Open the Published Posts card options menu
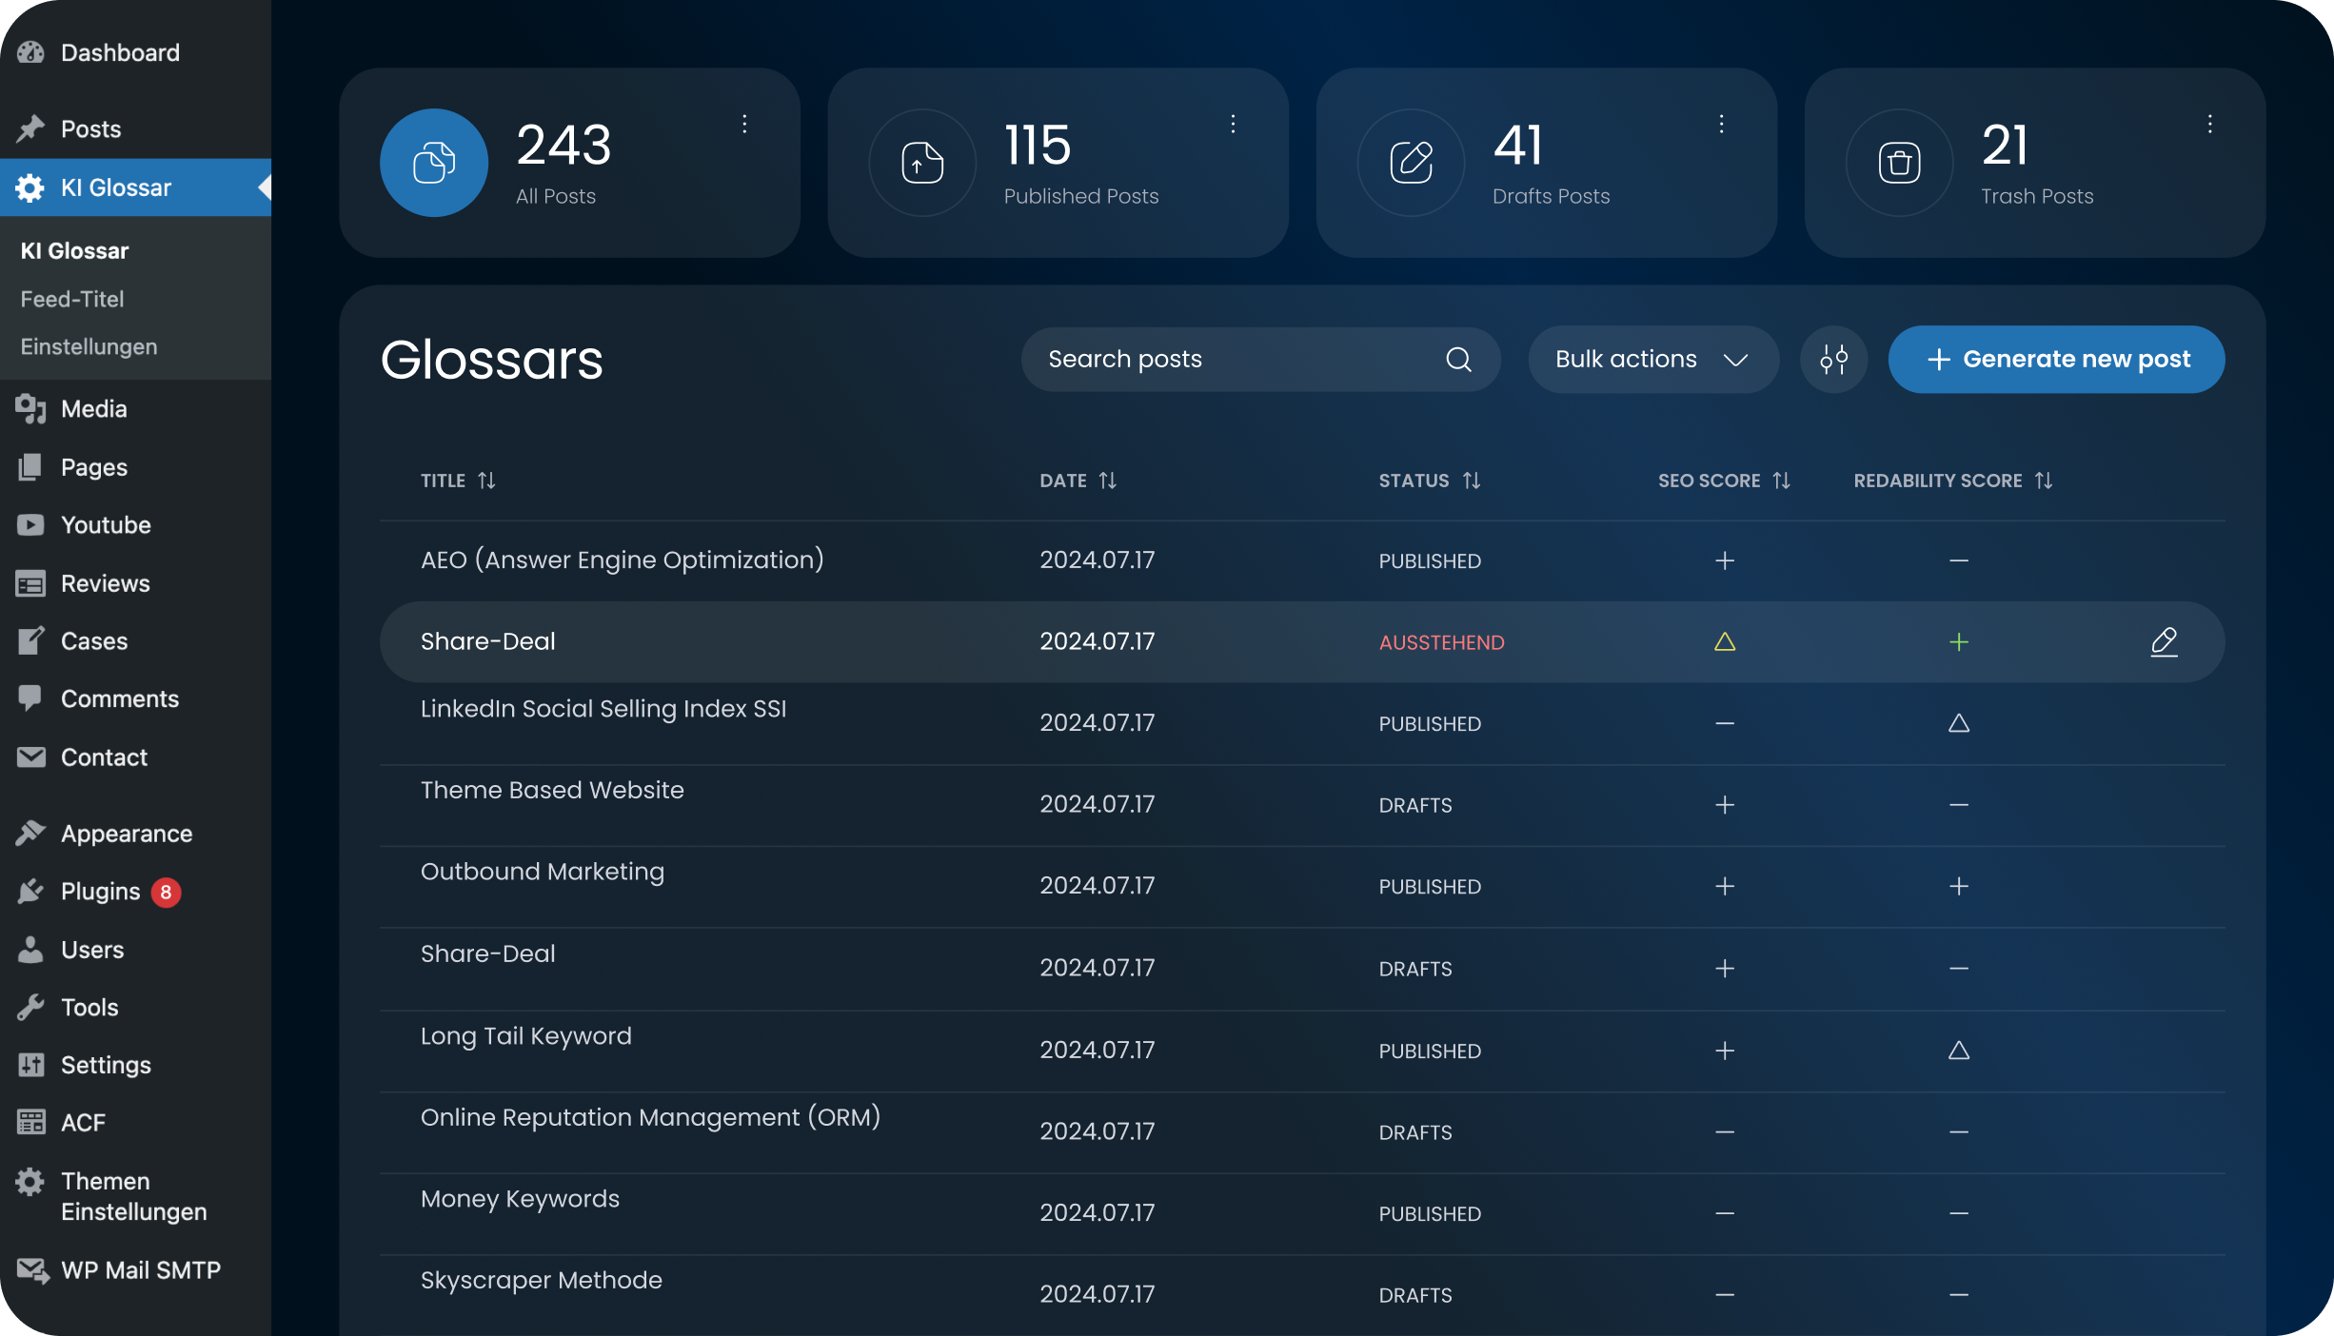The image size is (2334, 1336). [x=1233, y=124]
